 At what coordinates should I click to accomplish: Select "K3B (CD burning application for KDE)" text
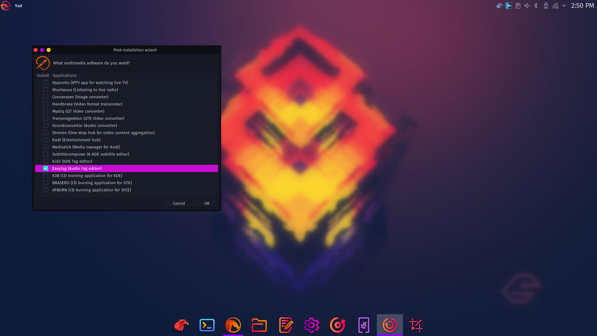click(x=87, y=175)
